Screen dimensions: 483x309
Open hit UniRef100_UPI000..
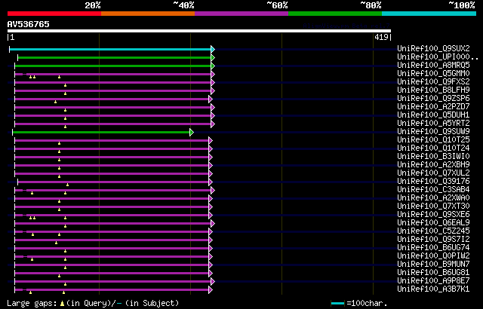click(438, 57)
